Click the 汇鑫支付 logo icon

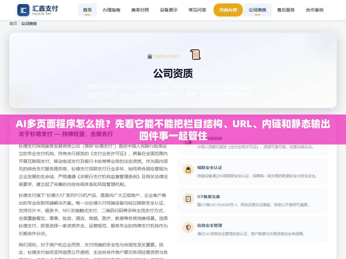click(23, 10)
